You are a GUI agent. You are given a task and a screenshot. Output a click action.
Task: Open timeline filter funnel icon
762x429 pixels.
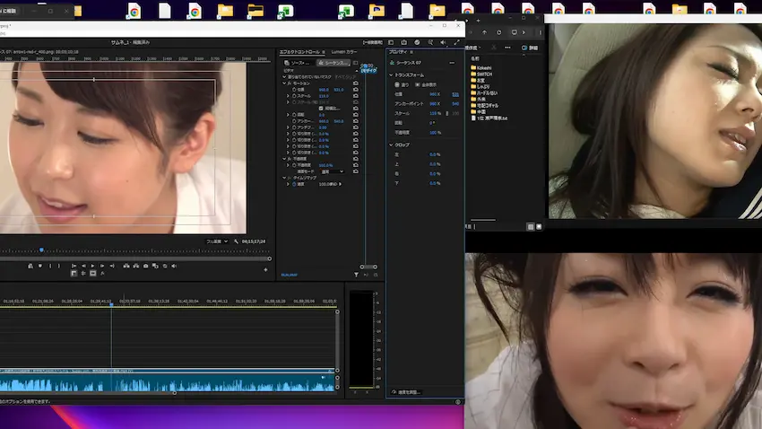coord(356,275)
